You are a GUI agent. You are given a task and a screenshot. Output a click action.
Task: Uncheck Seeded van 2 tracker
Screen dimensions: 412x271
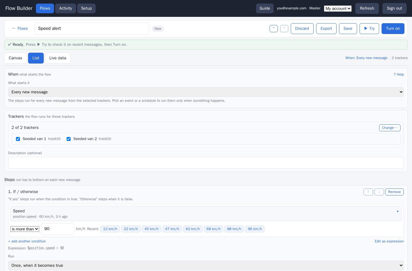tap(68, 139)
